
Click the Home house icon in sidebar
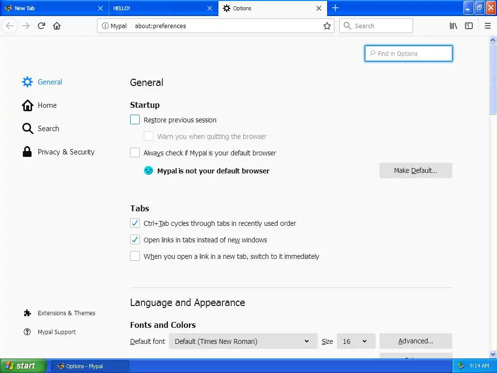coord(27,105)
